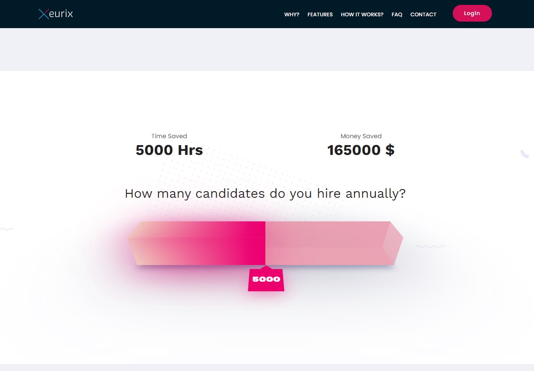Click the wavy line right of slider
534x371 pixels.
pos(430,247)
